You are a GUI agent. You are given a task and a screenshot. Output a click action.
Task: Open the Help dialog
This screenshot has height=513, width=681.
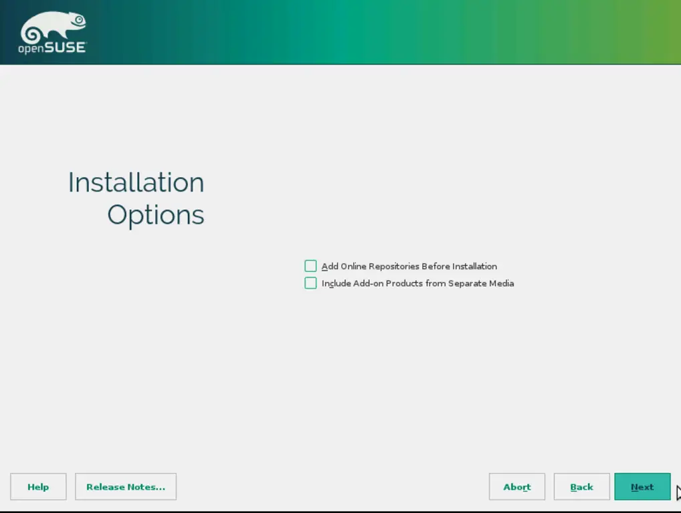[x=38, y=486]
